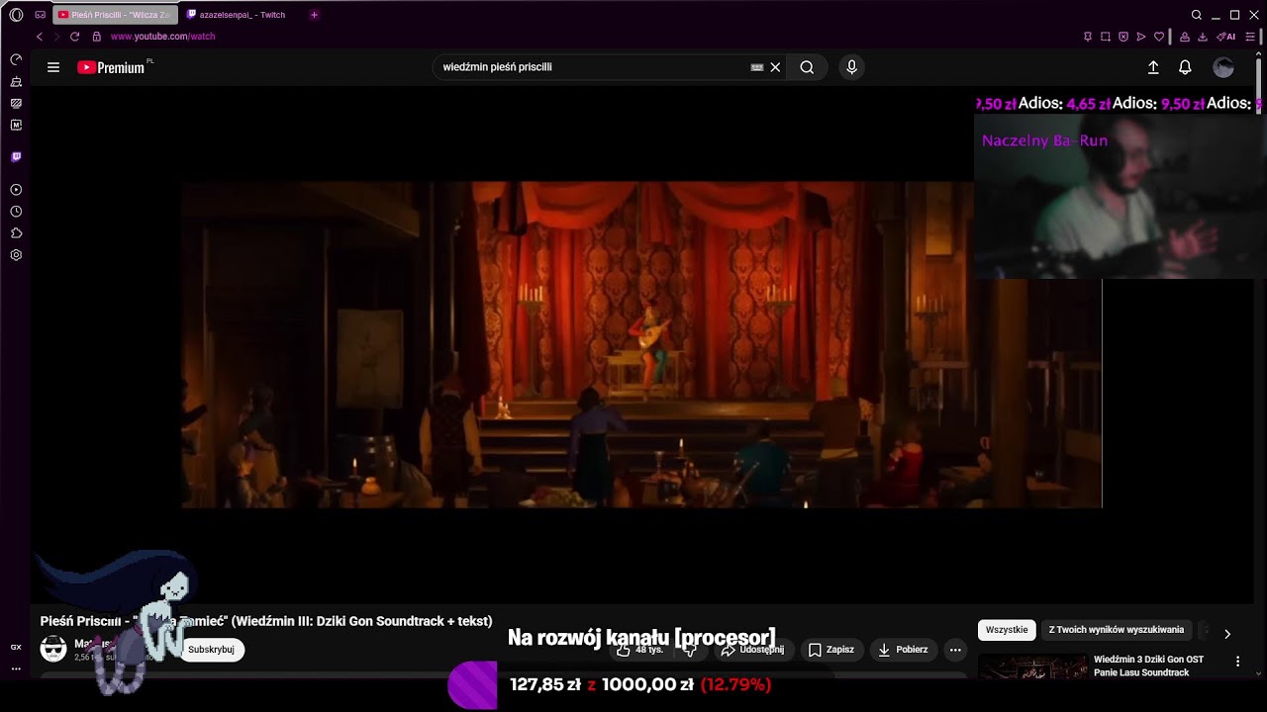Save video with Zapisz button
Screen dimensions: 1267x712
[x=831, y=650]
